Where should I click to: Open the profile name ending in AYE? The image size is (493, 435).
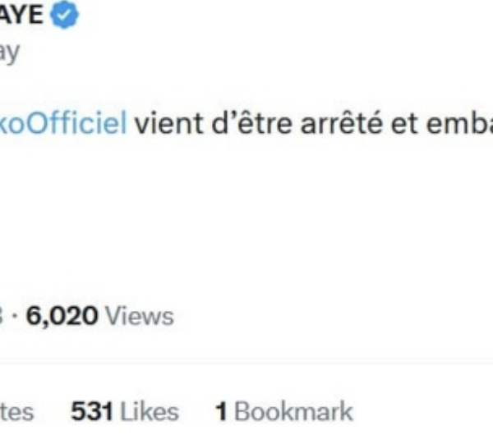[21, 15]
